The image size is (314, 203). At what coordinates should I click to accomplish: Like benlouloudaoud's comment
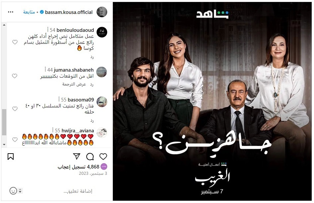(15, 42)
